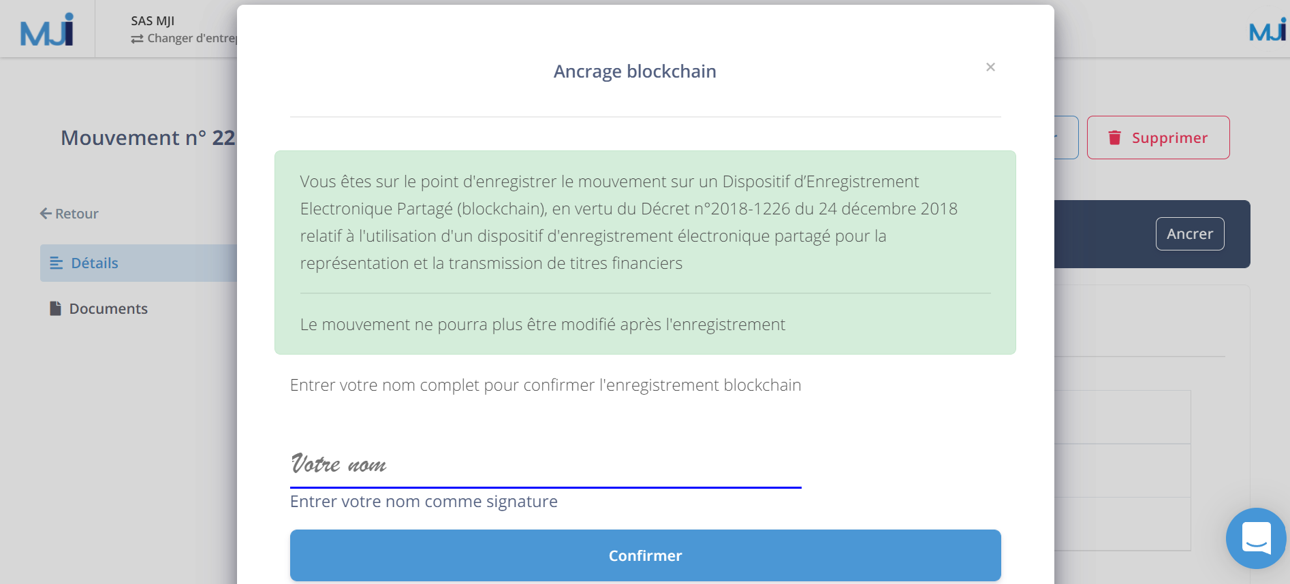Click the green blockchain notice panel
The image size is (1290, 584).
click(x=644, y=253)
